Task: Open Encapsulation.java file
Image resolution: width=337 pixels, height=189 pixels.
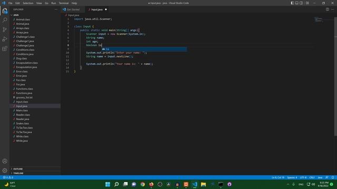Action: [x=26, y=67]
